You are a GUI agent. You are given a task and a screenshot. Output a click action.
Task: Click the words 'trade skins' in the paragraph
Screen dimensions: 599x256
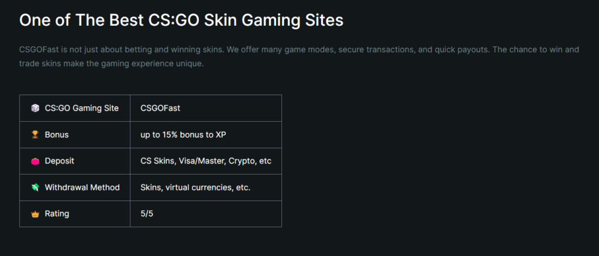click(40, 63)
